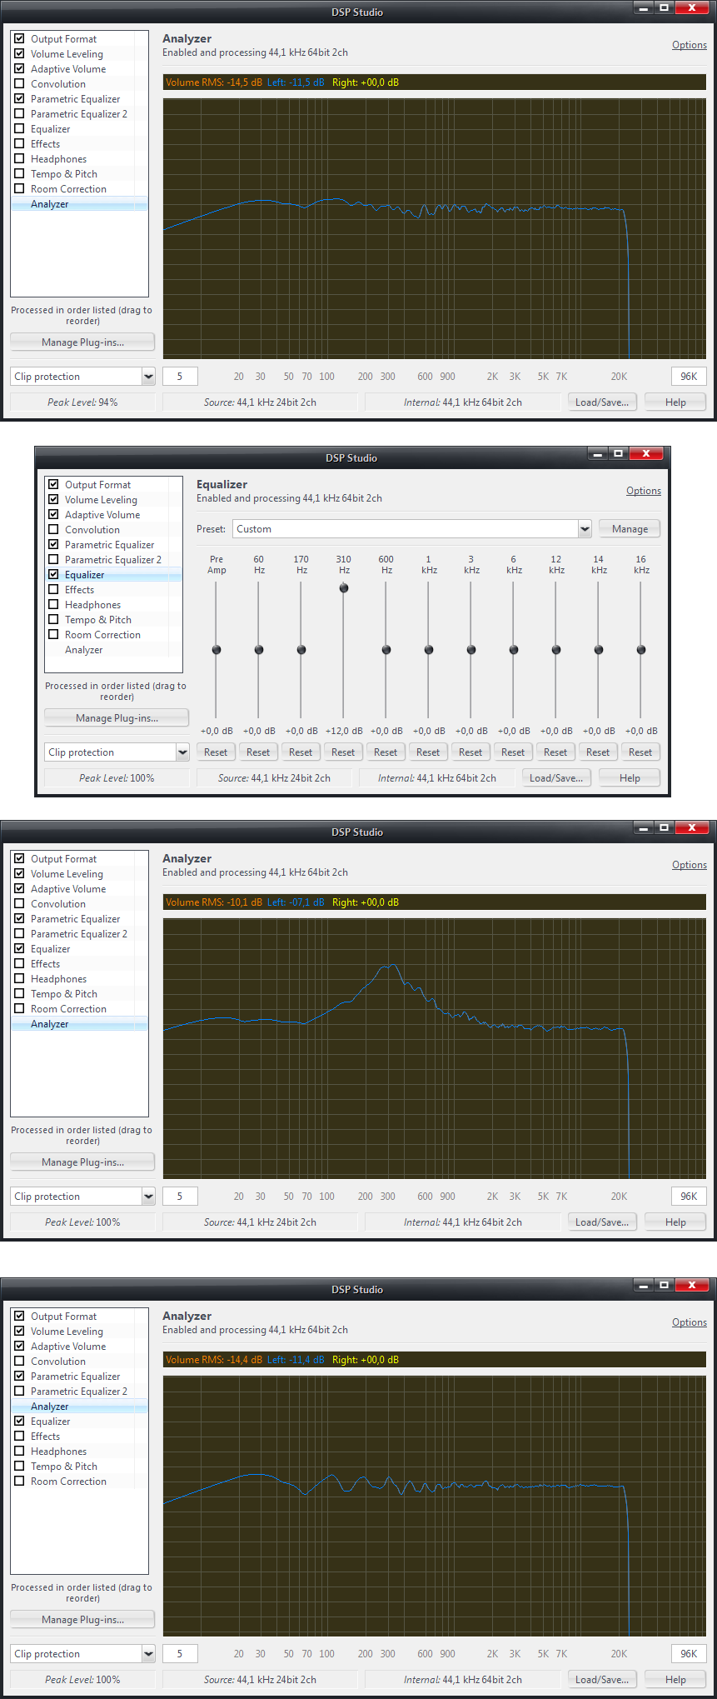Reset the 3 kHz band
717x1699 pixels.
coord(471,752)
